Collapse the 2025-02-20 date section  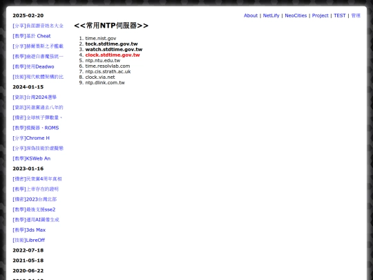(x=28, y=15)
